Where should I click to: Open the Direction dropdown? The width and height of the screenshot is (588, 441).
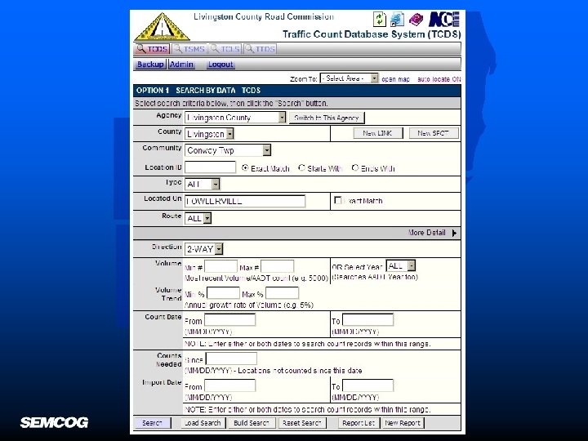point(204,249)
